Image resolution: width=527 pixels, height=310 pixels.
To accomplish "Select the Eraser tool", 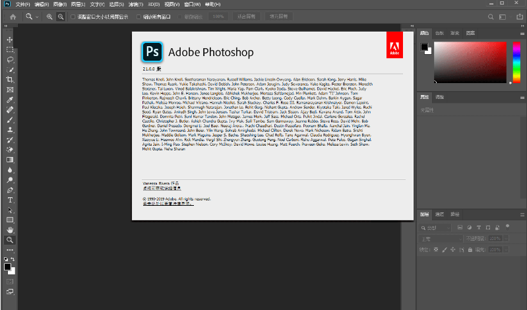I will pyautogui.click(x=10, y=150).
